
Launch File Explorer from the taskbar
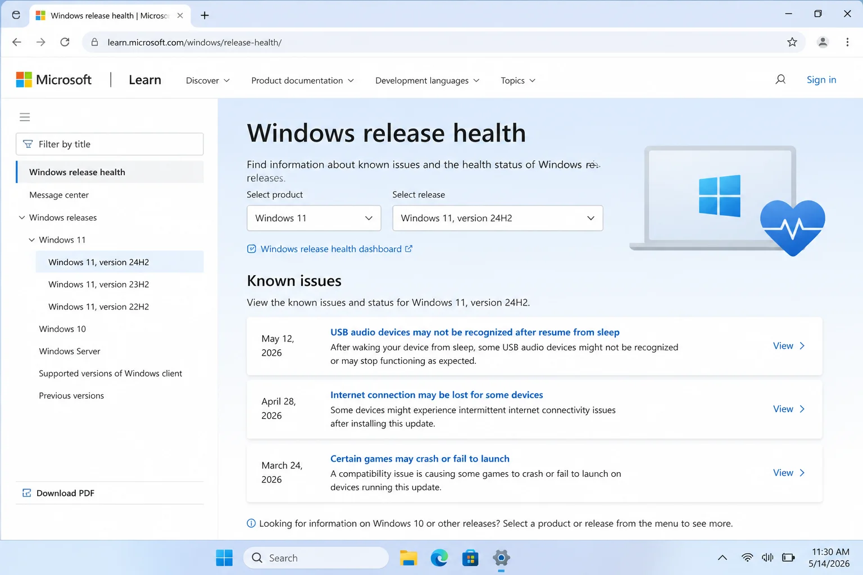[408, 558]
